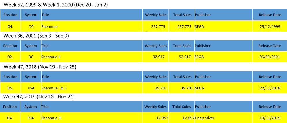Click the Shenmue II title in 2001 table
Viewport: 287px width, 123px height.
click(51, 57)
